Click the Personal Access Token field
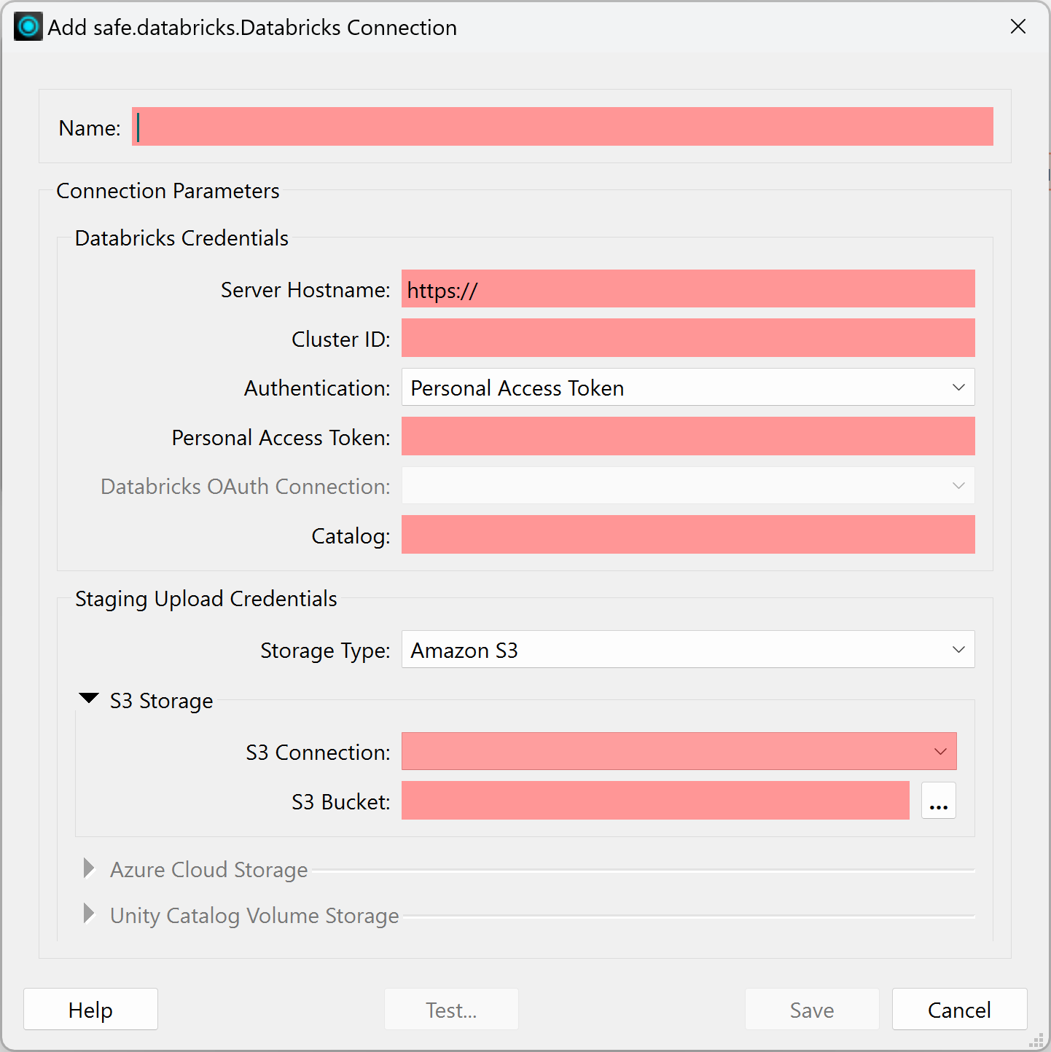Image resolution: width=1051 pixels, height=1052 pixels. 688,436
